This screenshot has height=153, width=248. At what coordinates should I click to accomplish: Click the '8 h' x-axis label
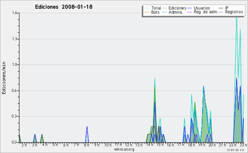tap(86, 145)
